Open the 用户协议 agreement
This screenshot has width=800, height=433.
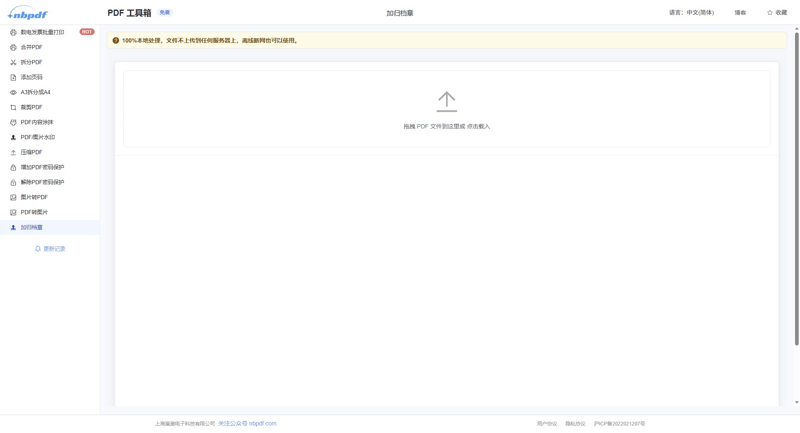click(x=547, y=423)
